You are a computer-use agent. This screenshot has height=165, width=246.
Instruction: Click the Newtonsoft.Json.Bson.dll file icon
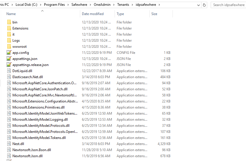(9, 150)
